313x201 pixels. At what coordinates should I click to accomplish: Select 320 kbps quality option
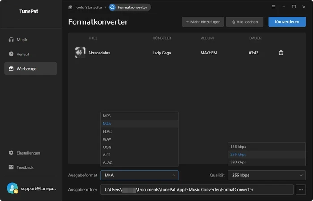(x=266, y=162)
